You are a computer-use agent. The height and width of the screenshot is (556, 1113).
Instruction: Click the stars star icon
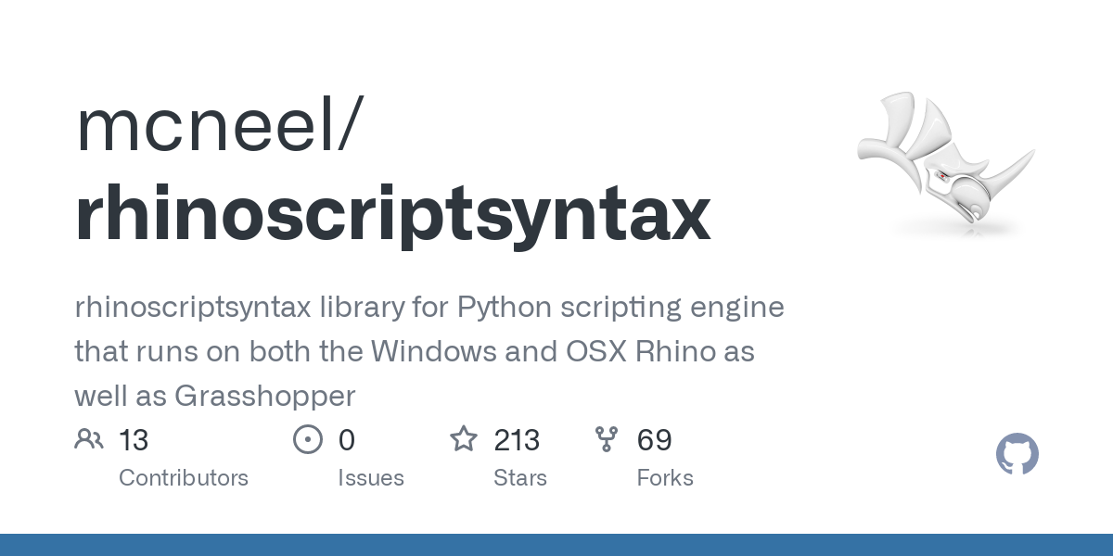click(464, 438)
